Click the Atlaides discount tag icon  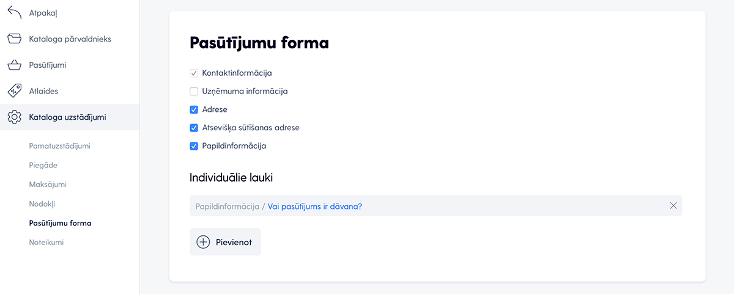tap(14, 91)
